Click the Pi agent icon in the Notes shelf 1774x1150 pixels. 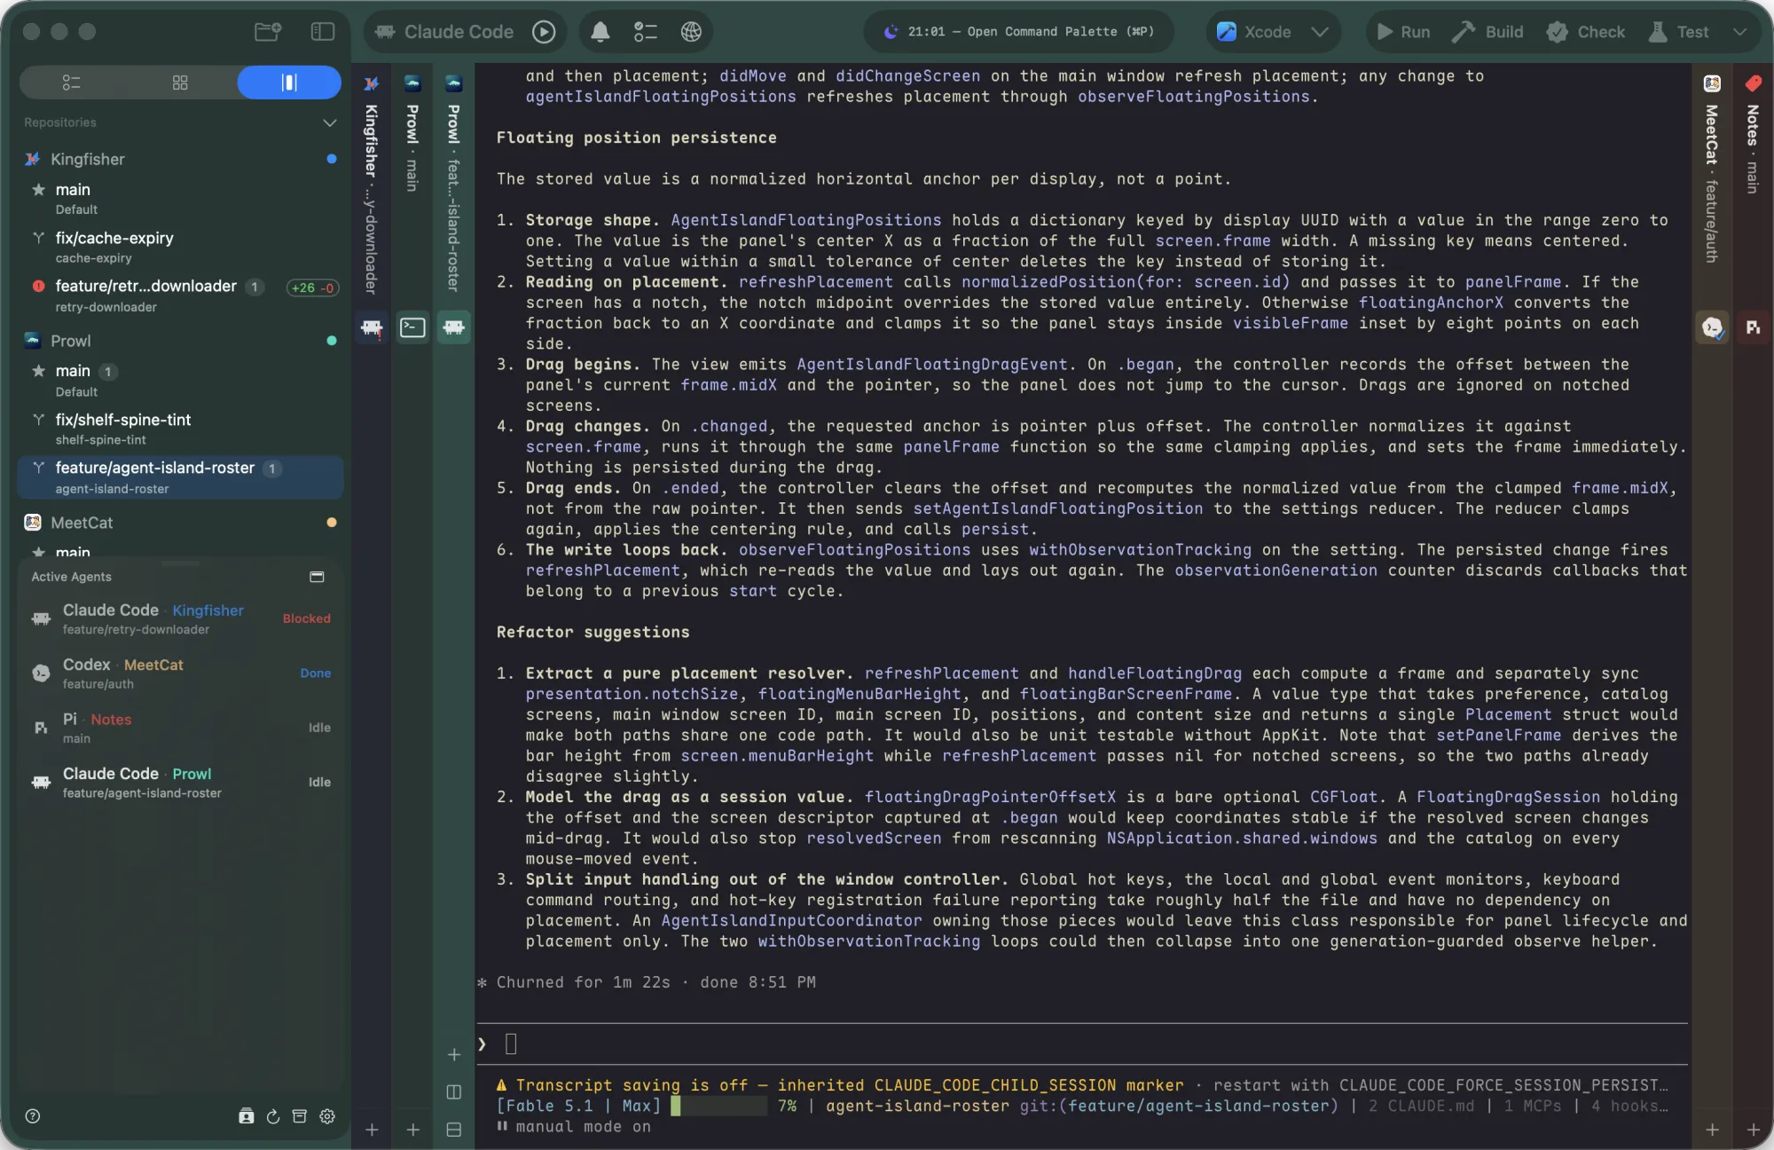pyautogui.click(x=1753, y=327)
